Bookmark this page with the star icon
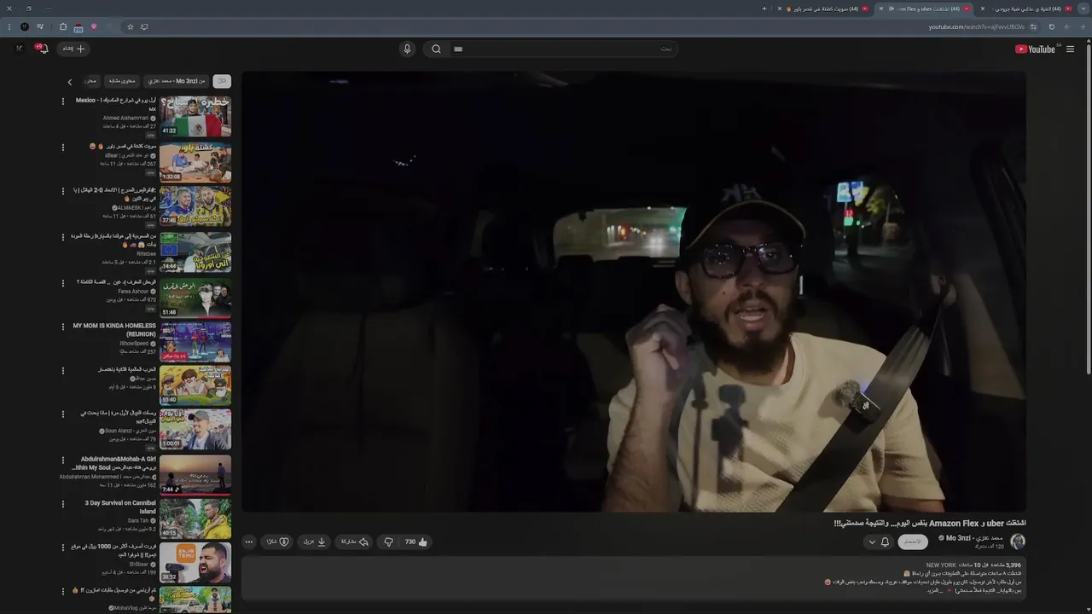This screenshot has height=614, width=1092. 131,27
